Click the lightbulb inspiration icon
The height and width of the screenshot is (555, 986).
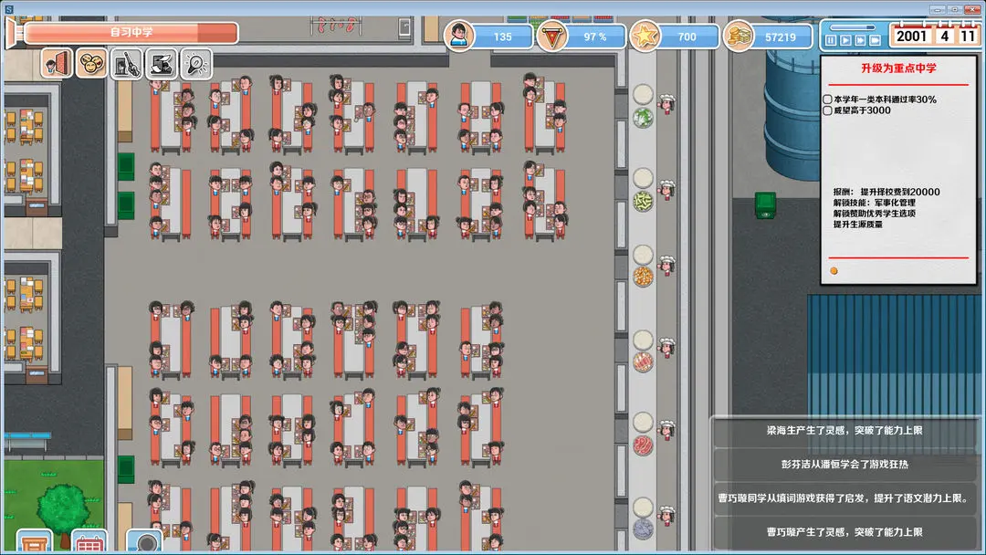[196, 66]
